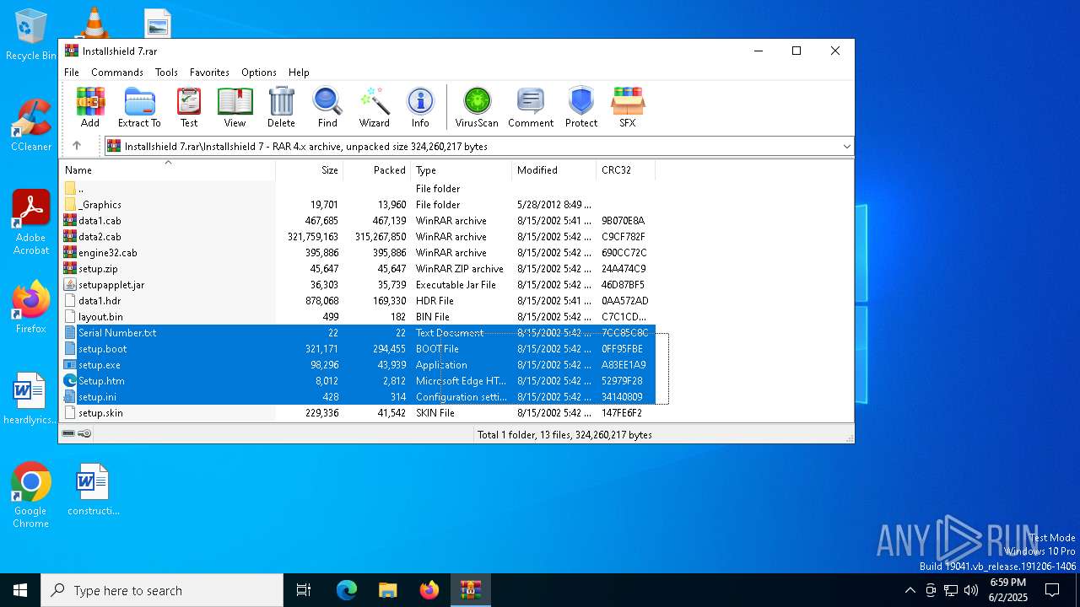Open Firefox from the taskbar

coord(429,590)
